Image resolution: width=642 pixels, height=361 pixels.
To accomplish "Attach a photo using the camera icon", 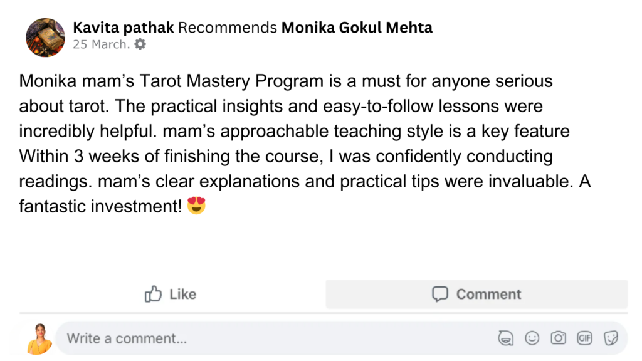I will coord(558,338).
